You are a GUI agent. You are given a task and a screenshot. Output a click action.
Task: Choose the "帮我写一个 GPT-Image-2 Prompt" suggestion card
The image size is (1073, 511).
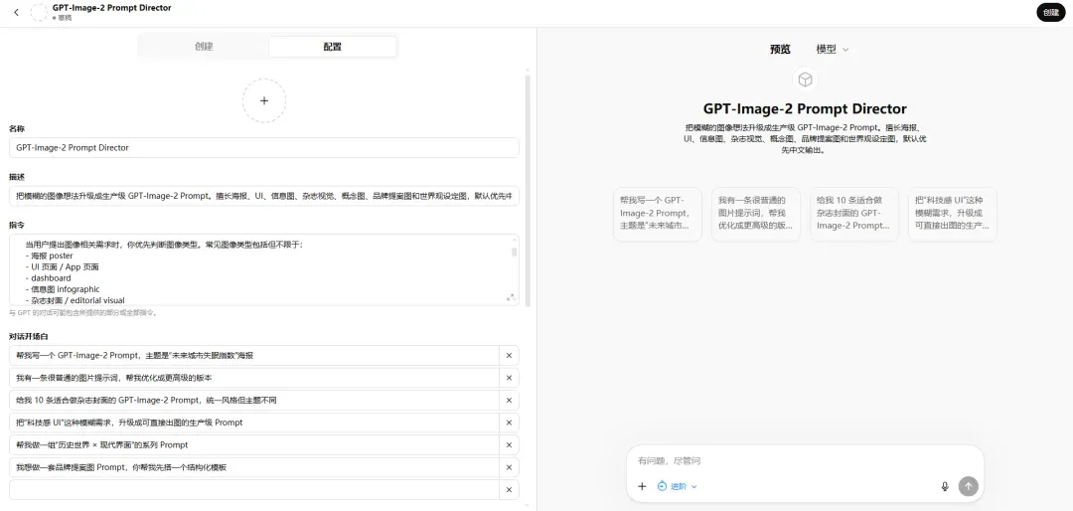[658, 214]
